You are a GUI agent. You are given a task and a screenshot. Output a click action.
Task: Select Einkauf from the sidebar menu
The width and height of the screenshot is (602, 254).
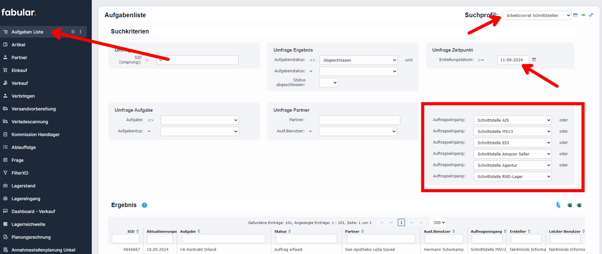click(x=19, y=70)
